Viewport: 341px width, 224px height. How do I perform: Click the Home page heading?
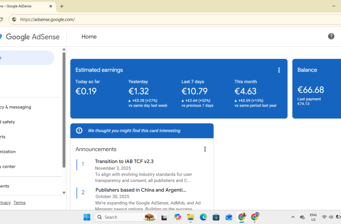click(89, 37)
